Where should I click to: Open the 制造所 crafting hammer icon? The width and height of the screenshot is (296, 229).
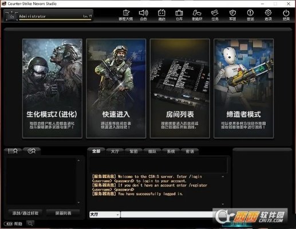coord(197,15)
